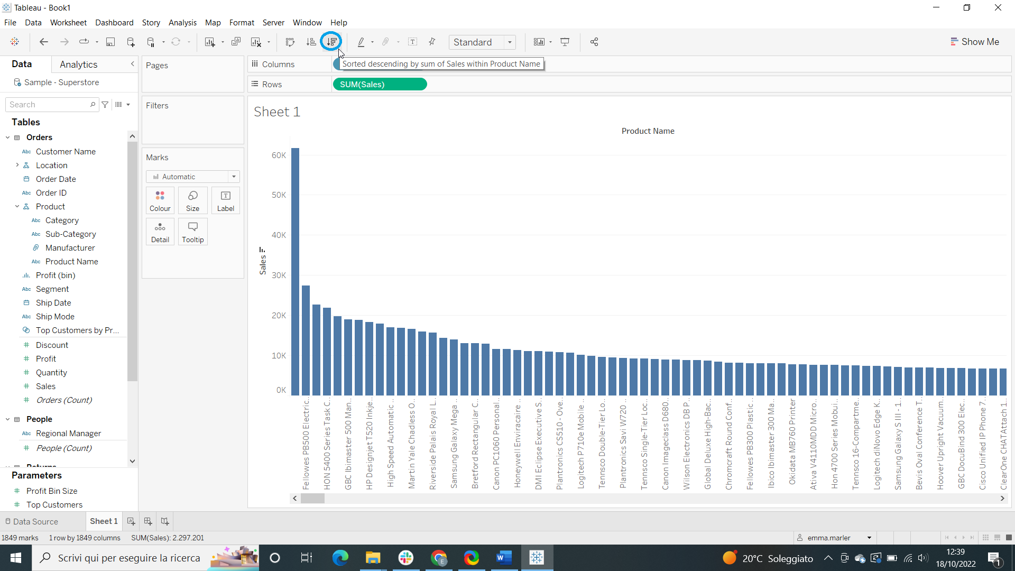The height and width of the screenshot is (571, 1015).
Task: Open File Explorer from the taskbar
Action: (x=373, y=557)
